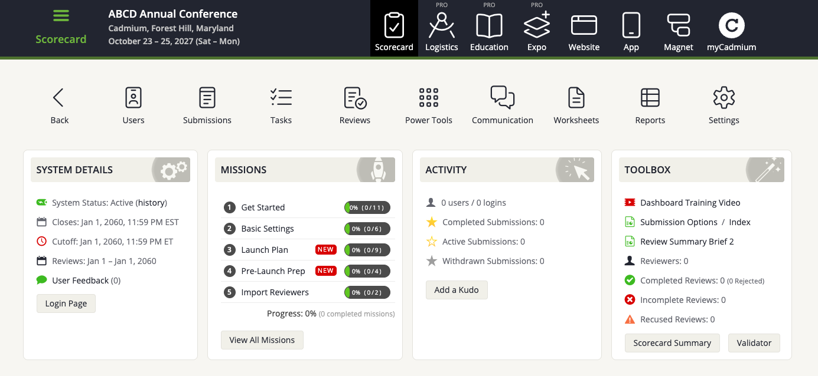Click Import Reviewers progress bar 0/2
The height and width of the screenshot is (376, 818).
[x=367, y=292]
